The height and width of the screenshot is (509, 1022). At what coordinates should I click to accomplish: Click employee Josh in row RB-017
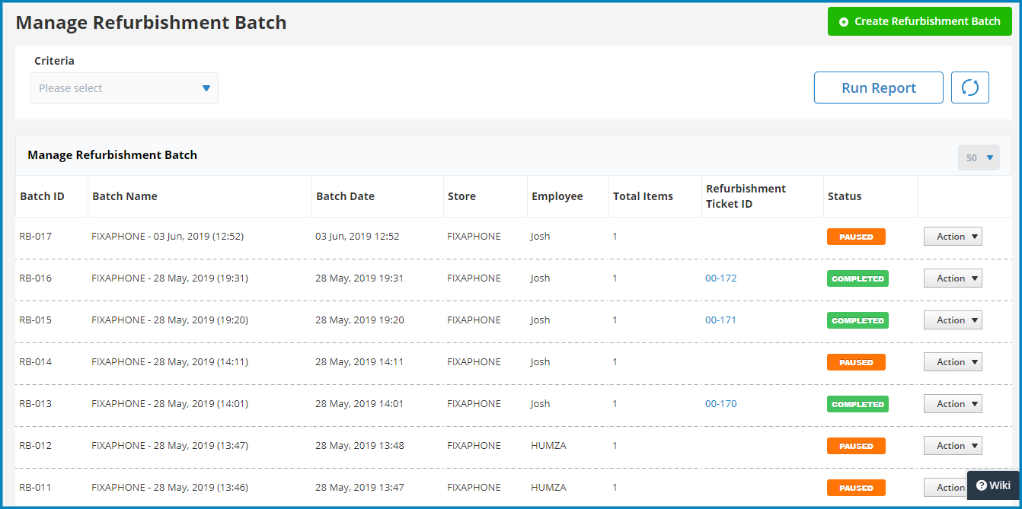[x=540, y=237]
